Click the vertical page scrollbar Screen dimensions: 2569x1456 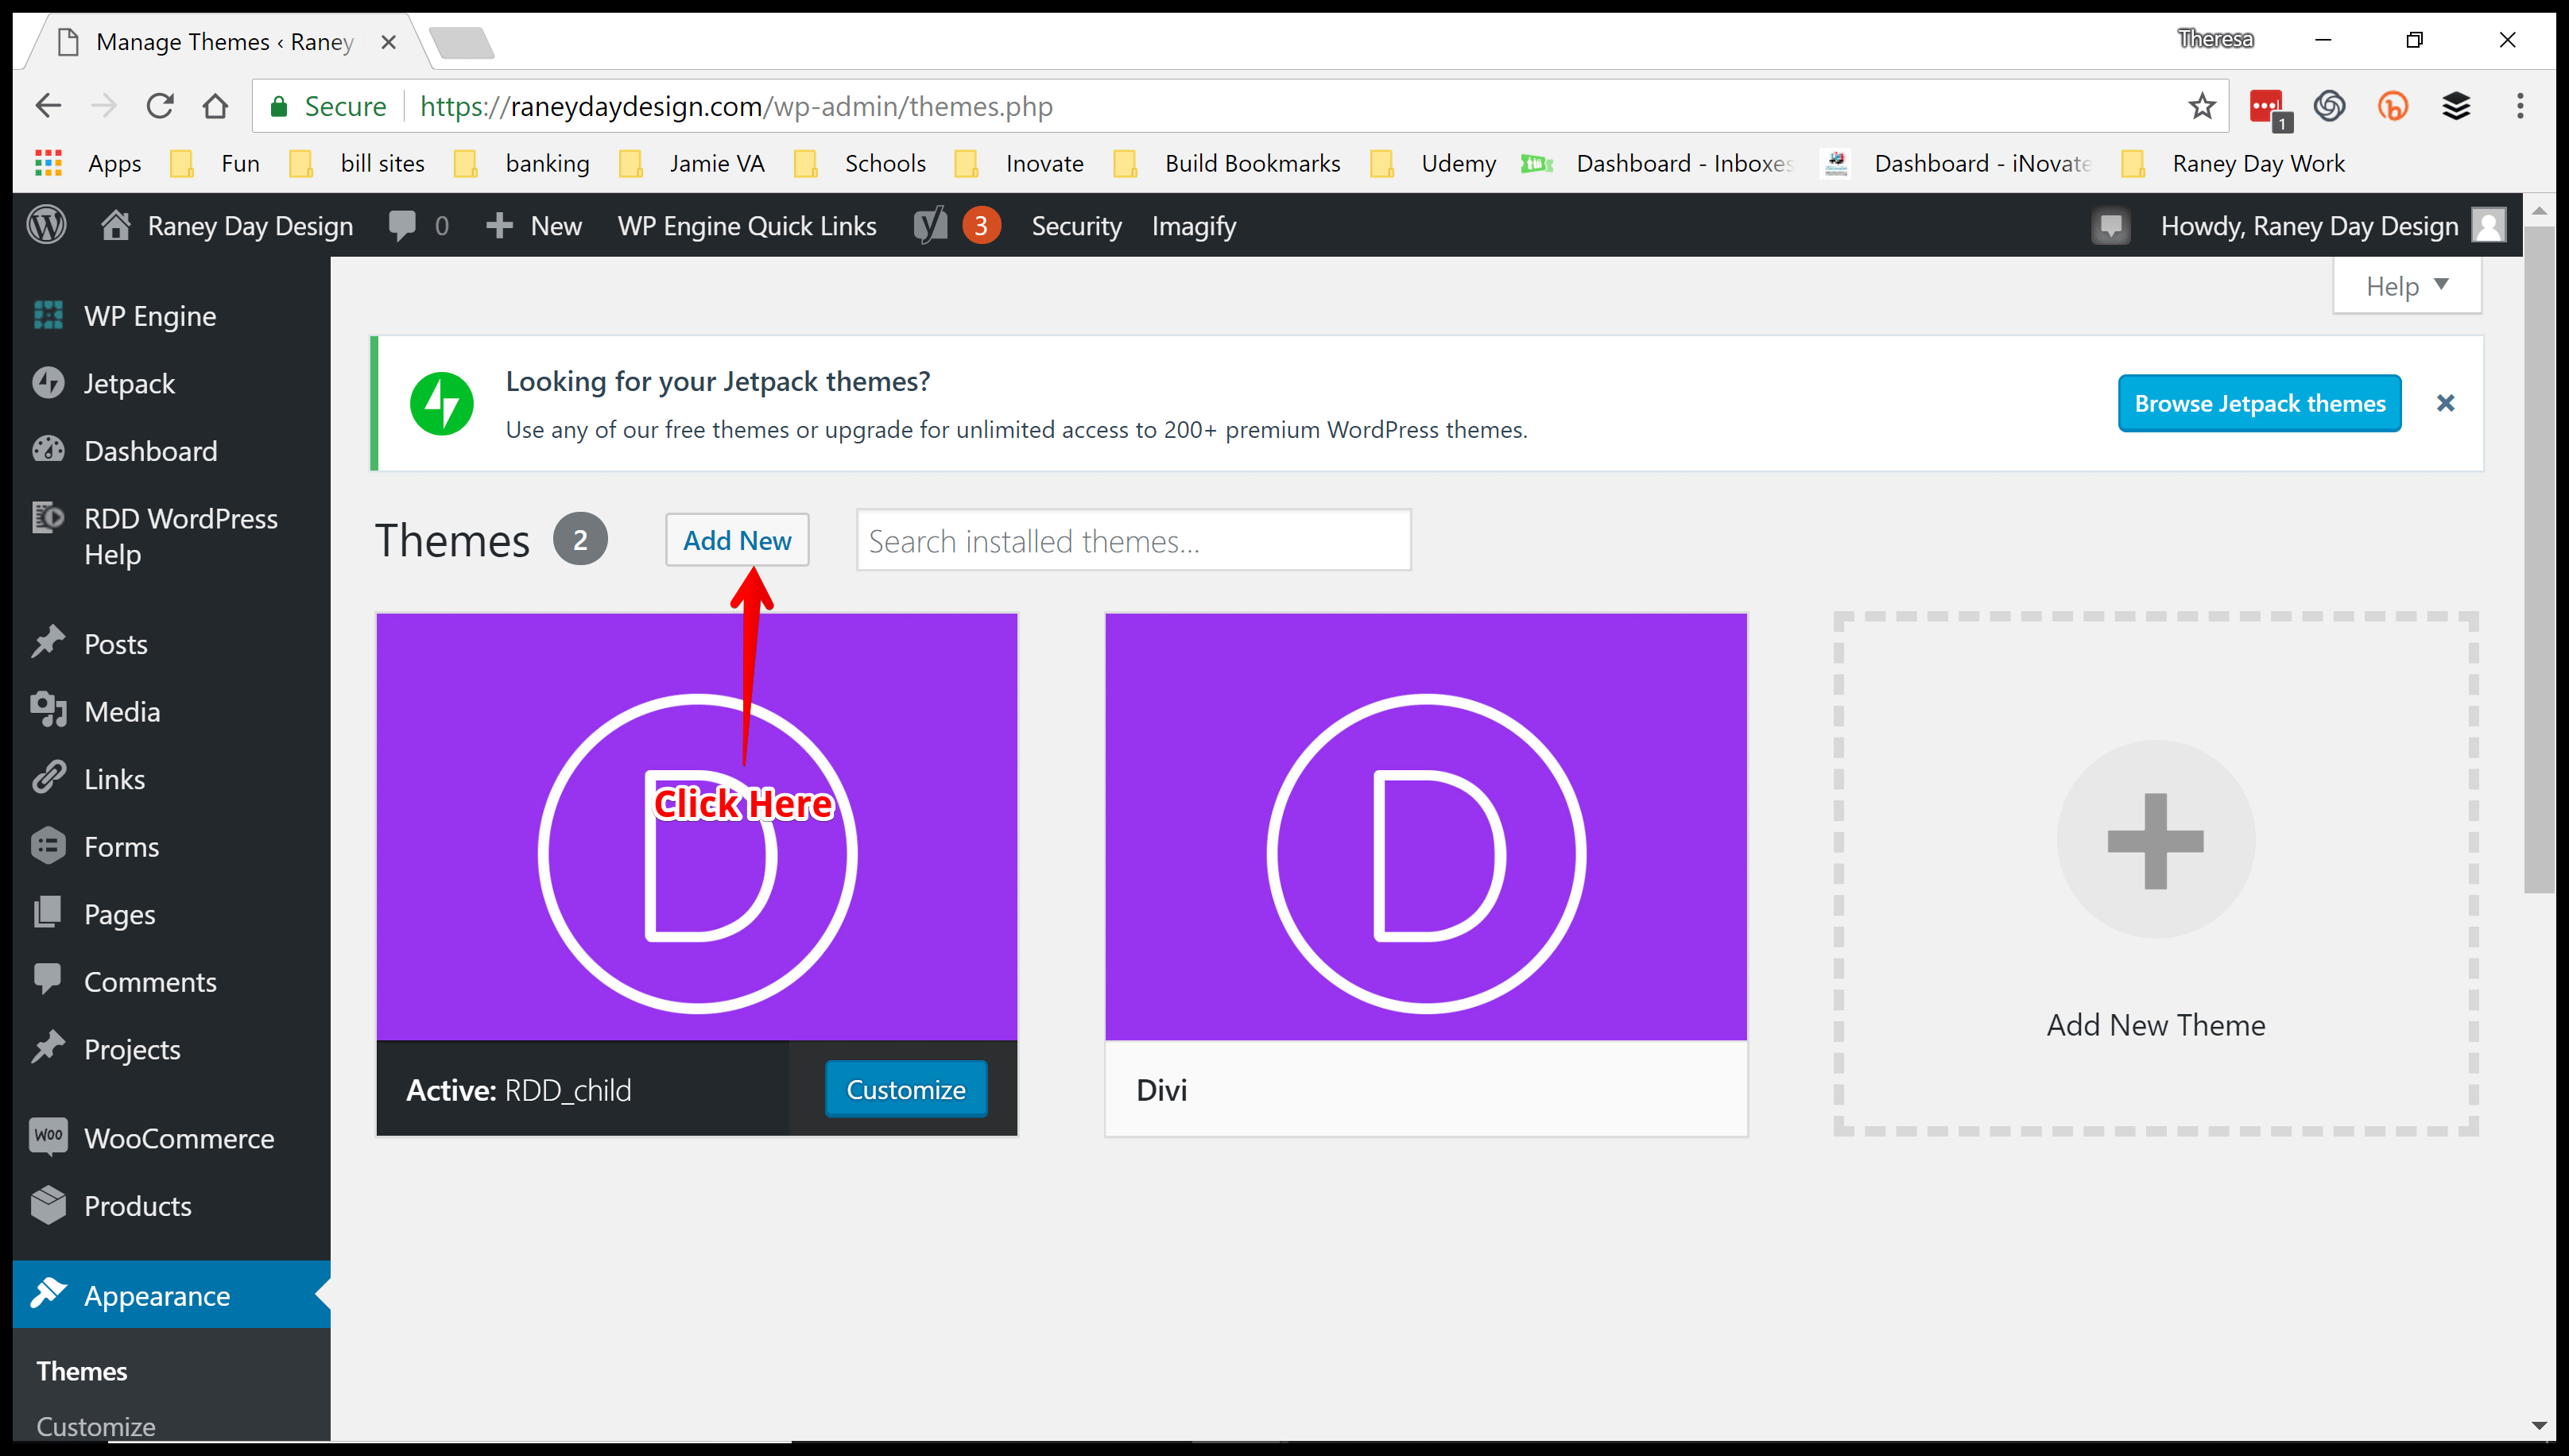[x=2538, y=560]
